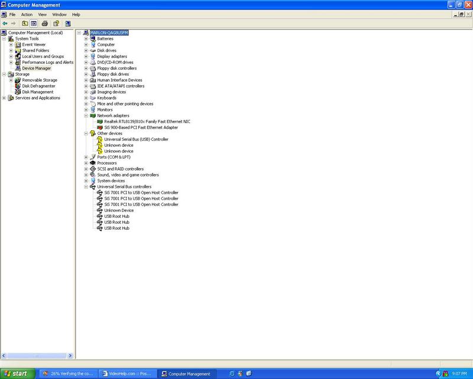Click the Disk drives category icon
This screenshot has width=473, height=379.
(x=93, y=50)
